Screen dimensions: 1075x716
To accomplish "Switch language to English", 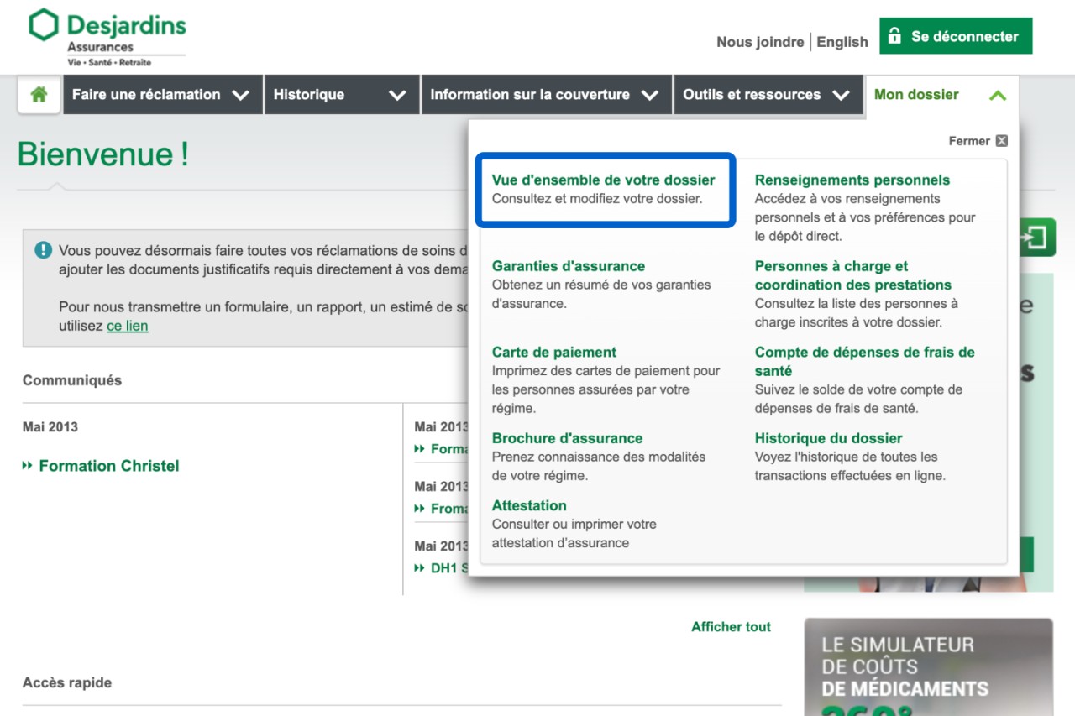I will click(842, 42).
